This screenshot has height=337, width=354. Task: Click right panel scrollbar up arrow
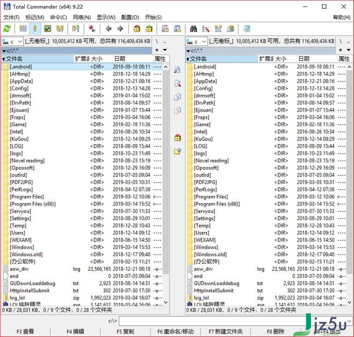[349, 67]
